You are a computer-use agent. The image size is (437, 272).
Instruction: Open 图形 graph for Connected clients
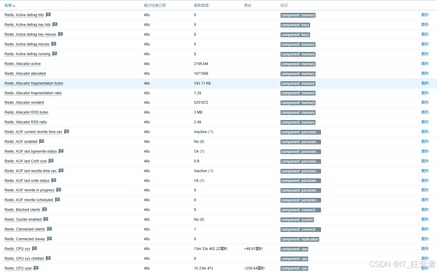[425, 229]
